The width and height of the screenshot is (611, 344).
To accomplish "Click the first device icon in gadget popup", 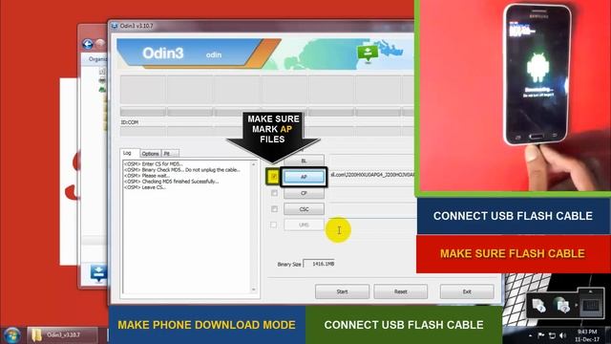I will coord(538,305).
